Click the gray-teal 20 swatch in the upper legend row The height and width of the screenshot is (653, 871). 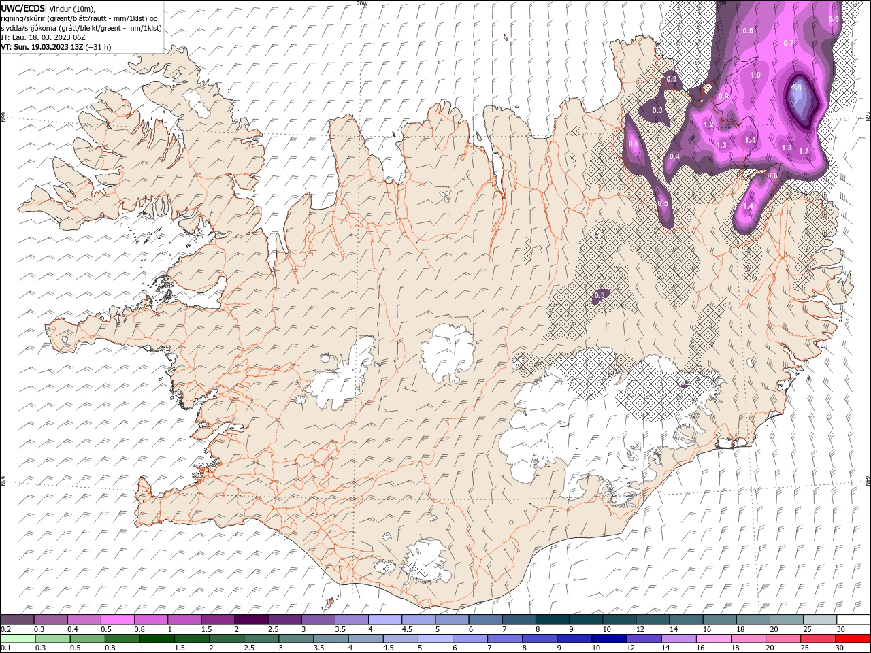(x=787, y=620)
